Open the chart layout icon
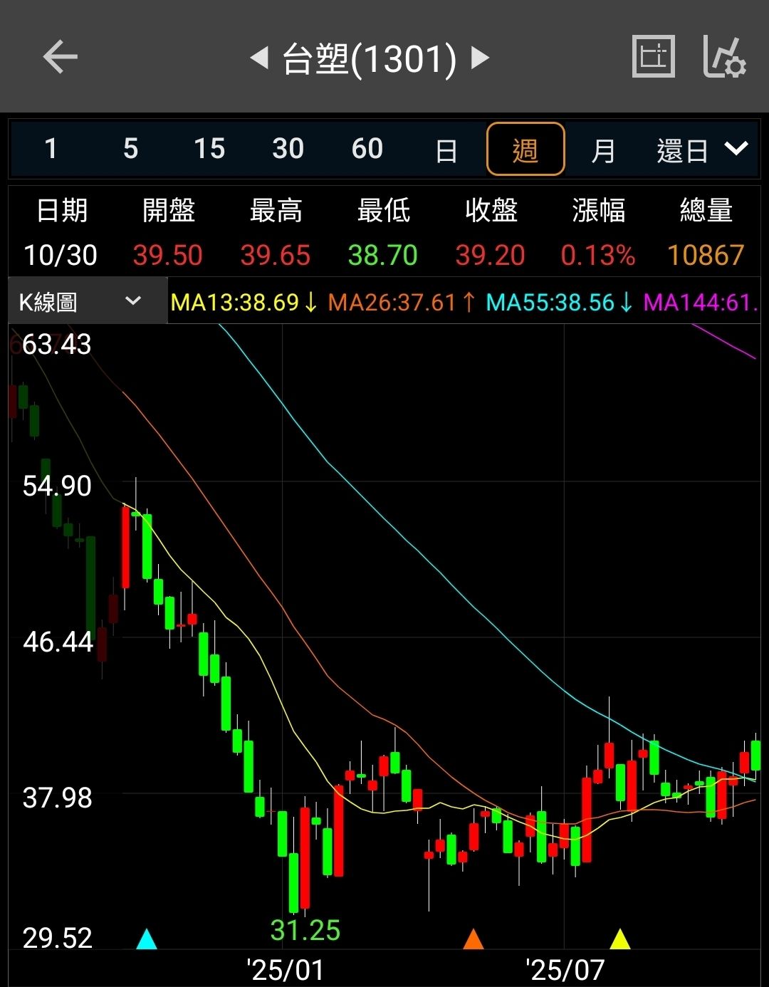The width and height of the screenshot is (769, 987). tap(654, 56)
